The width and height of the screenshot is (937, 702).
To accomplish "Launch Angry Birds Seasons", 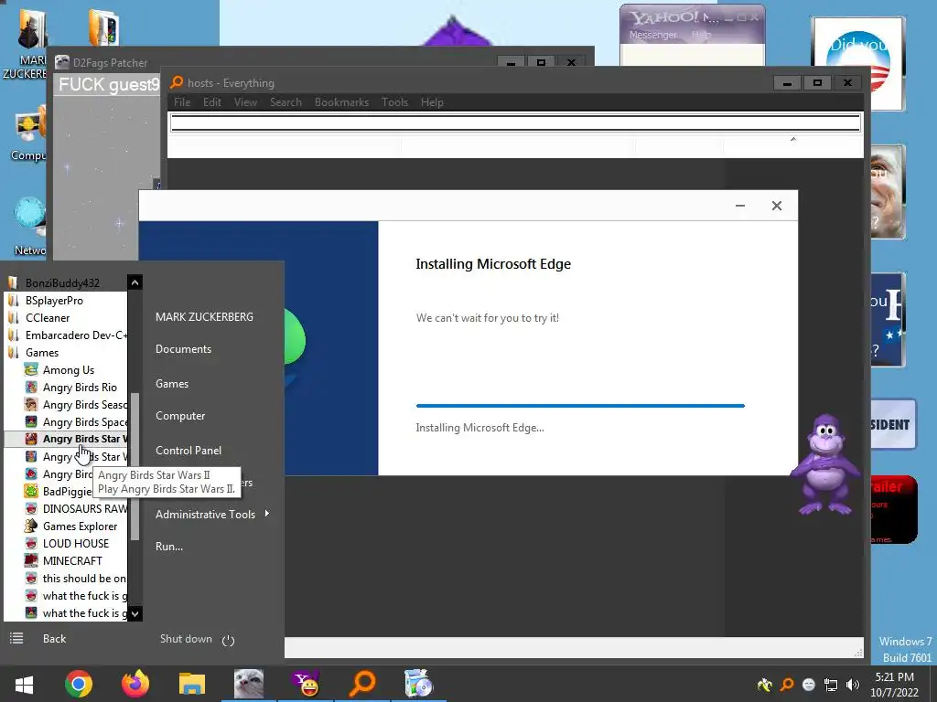I will coord(84,405).
